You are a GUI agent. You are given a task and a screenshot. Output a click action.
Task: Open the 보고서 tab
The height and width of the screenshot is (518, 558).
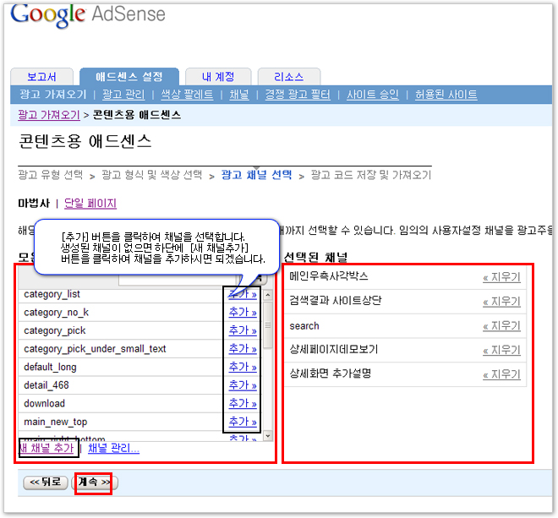coord(41,77)
